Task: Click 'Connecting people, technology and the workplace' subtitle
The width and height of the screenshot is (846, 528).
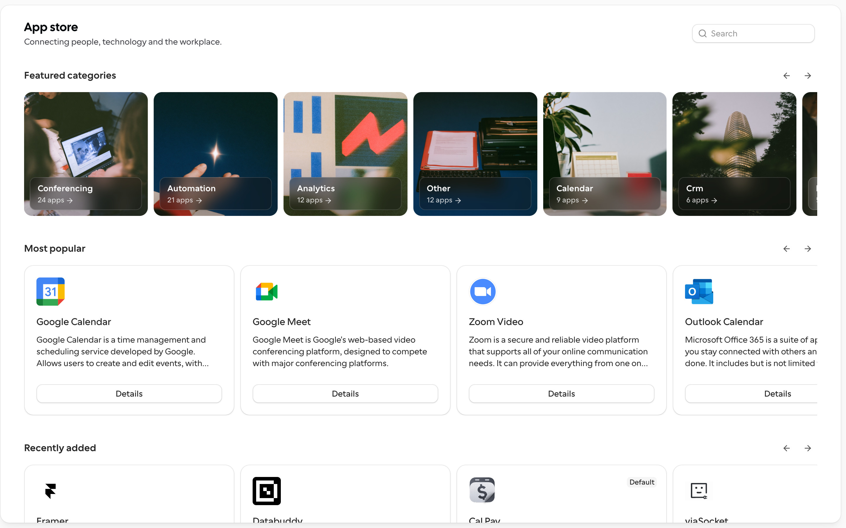Action: [123, 42]
